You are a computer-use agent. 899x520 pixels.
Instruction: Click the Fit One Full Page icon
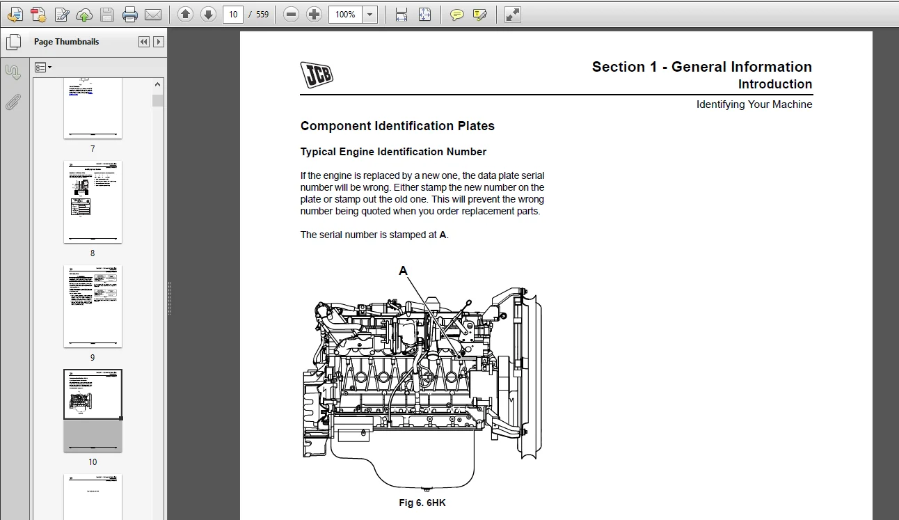(x=424, y=14)
